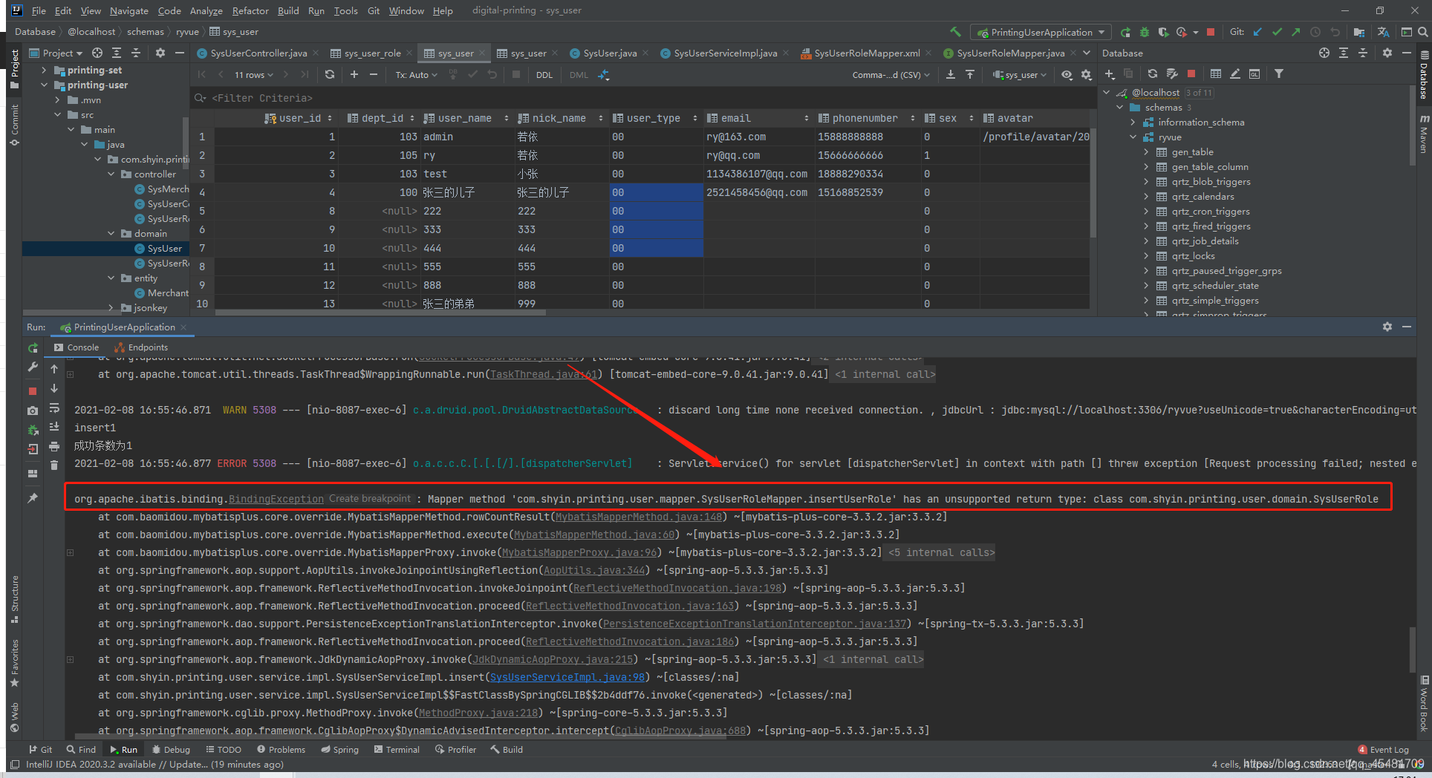Toggle soft-wrap in the console
The height and width of the screenshot is (778, 1432).
pos(54,408)
